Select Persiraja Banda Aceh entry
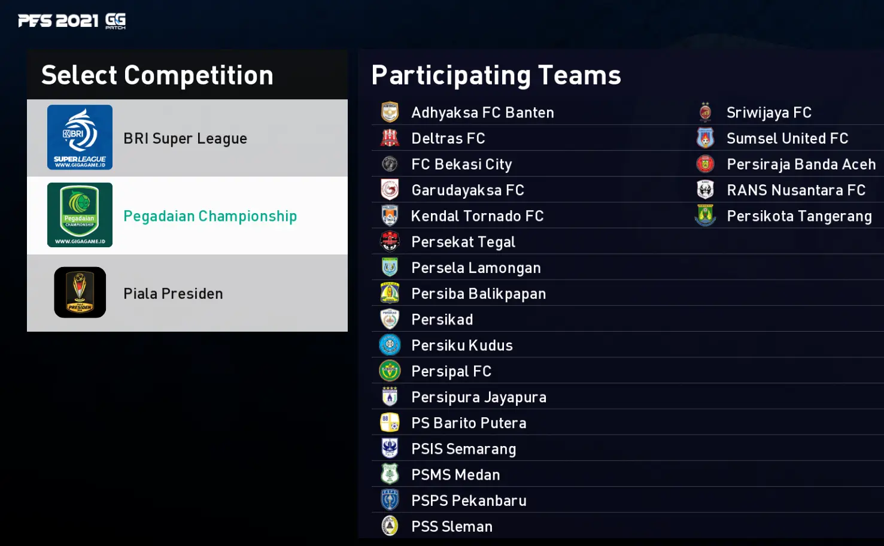Screen dimensions: 884x546 801,164
